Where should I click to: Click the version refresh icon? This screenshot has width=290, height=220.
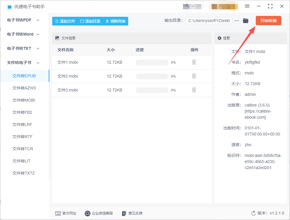coord(253,213)
